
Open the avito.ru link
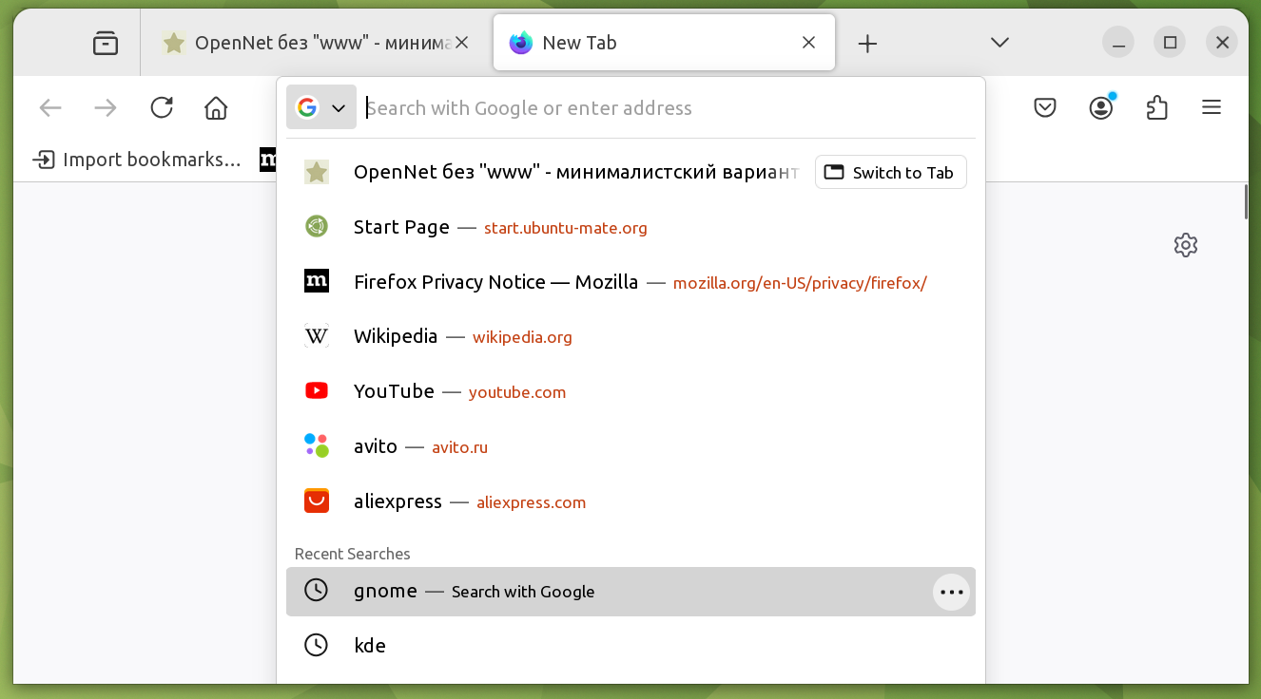[459, 447]
